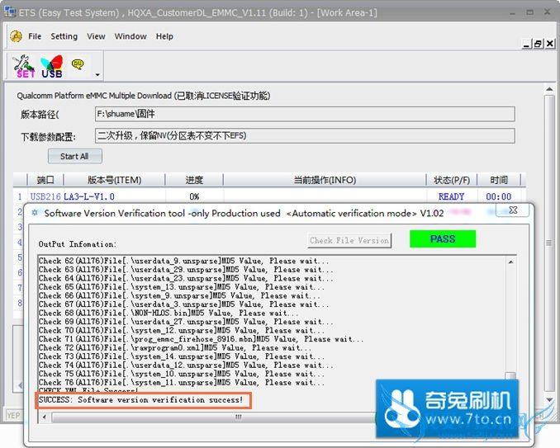This screenshot has width=560, height=448.
Task: Click main window scroll up arrow
Action: point(549,89)
